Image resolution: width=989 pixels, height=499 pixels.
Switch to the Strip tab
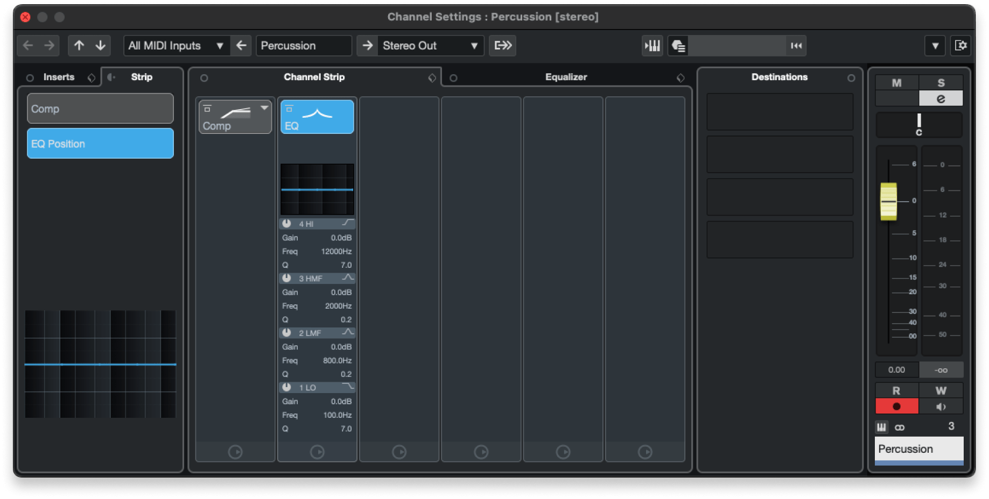point(142,77)
